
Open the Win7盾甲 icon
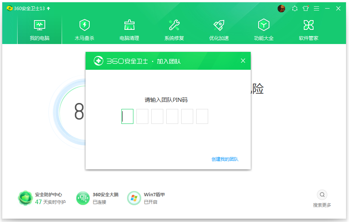coord(134,198)
